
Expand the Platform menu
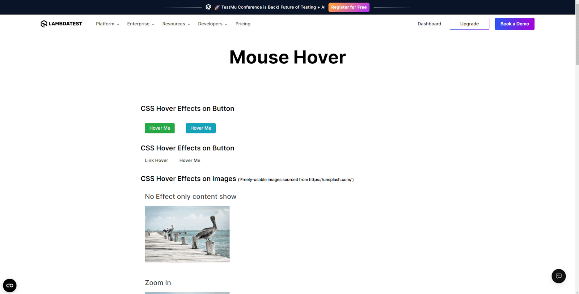click(107, 24)
